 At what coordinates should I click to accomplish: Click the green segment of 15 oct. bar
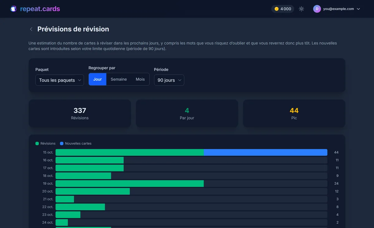coord(130,152)
